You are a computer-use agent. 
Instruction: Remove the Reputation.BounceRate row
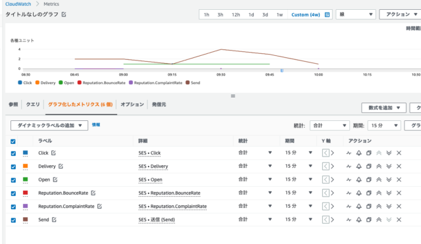click(399, 193)
